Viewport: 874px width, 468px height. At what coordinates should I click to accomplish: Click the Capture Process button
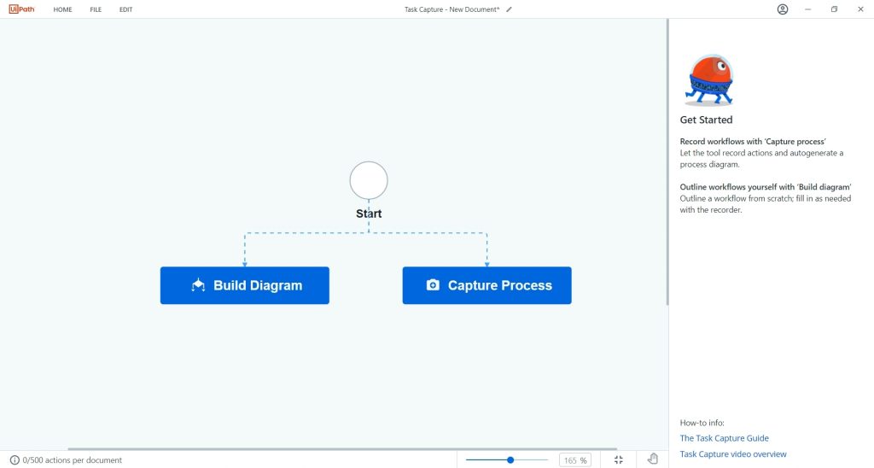point(487,285)
